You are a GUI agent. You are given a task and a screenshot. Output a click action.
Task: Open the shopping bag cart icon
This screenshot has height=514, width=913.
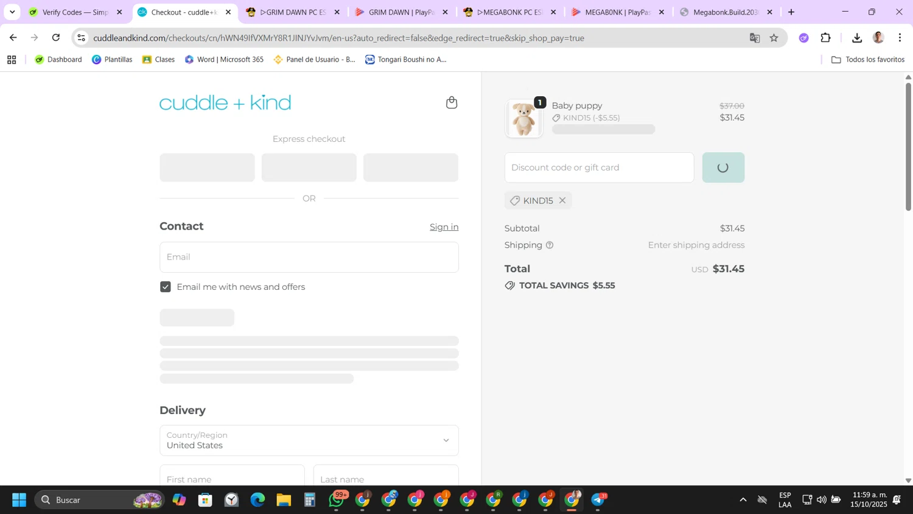point(451,102)
